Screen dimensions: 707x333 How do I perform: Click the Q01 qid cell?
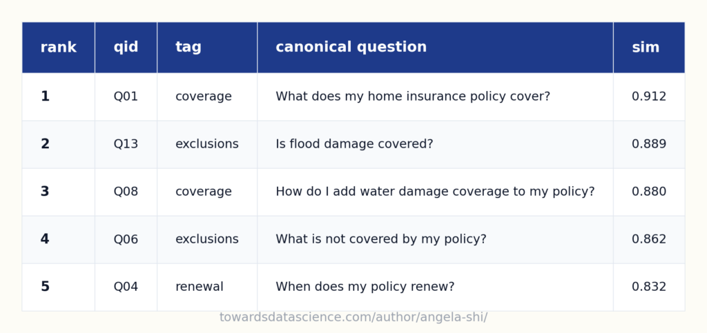[126, 97]
